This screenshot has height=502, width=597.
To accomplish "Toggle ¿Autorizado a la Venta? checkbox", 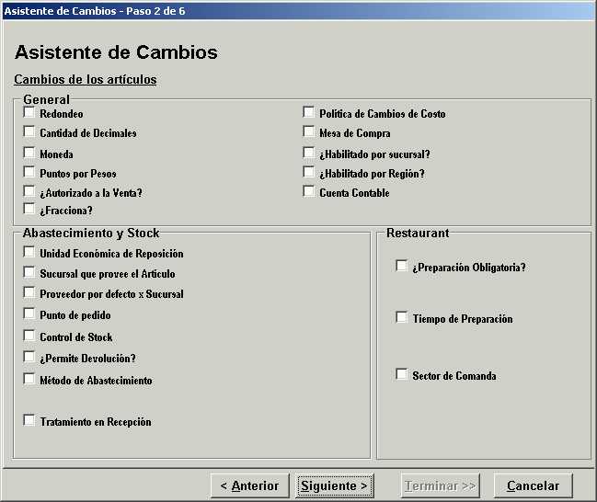I will coord(29,192).
